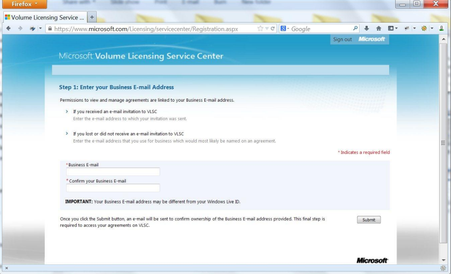Open a new tab with plus button

(x=92, y=17)
